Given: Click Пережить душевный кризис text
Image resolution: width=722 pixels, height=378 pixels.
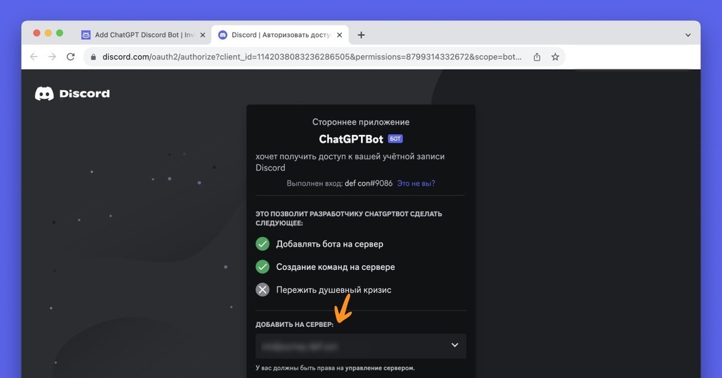Looking at the screenshot, I should pyautogui.click(x=334, y=290).
